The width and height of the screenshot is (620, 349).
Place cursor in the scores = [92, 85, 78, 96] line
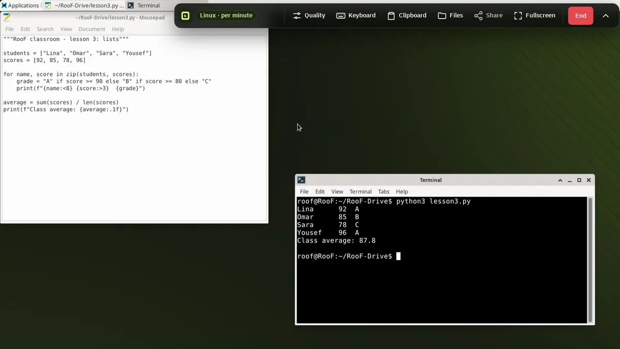pyautogui.click(x=44, y=60)
